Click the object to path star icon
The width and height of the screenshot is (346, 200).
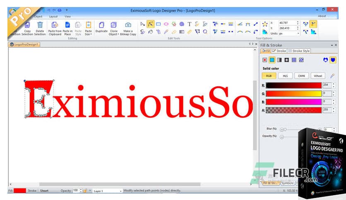[265, 24]
